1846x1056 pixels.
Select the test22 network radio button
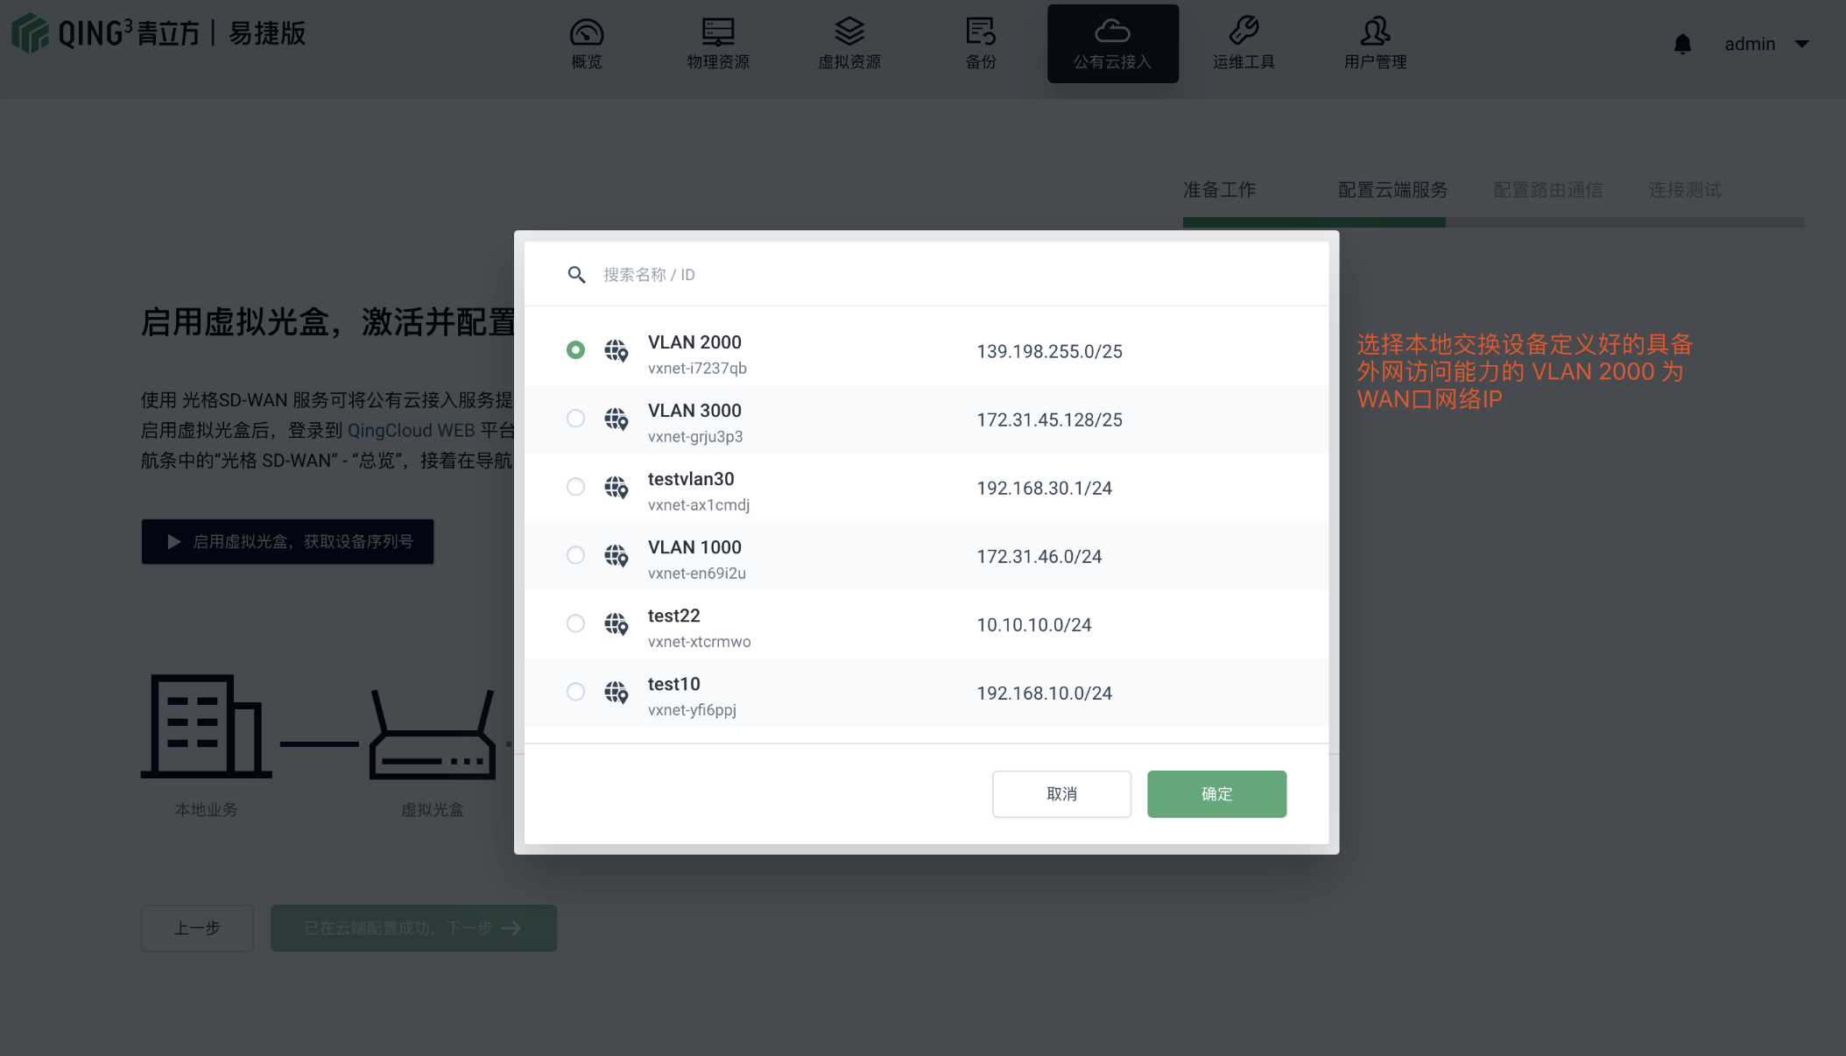(x=575, y=623)
